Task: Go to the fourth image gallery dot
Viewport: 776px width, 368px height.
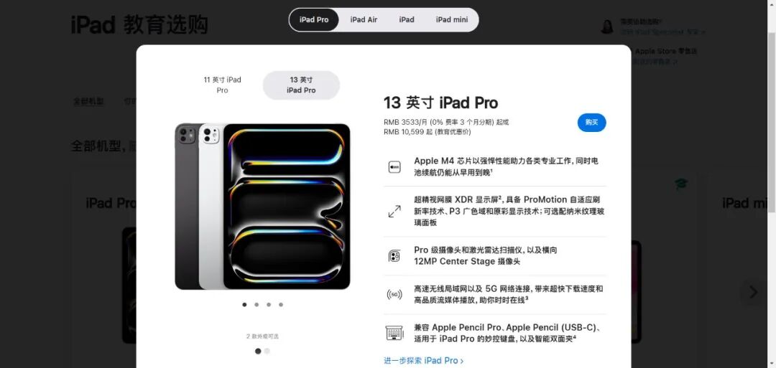Action: point(281,305)
